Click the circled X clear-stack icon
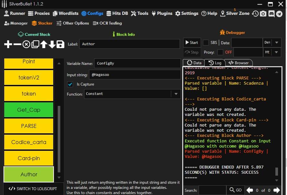 tap(26, 44)
